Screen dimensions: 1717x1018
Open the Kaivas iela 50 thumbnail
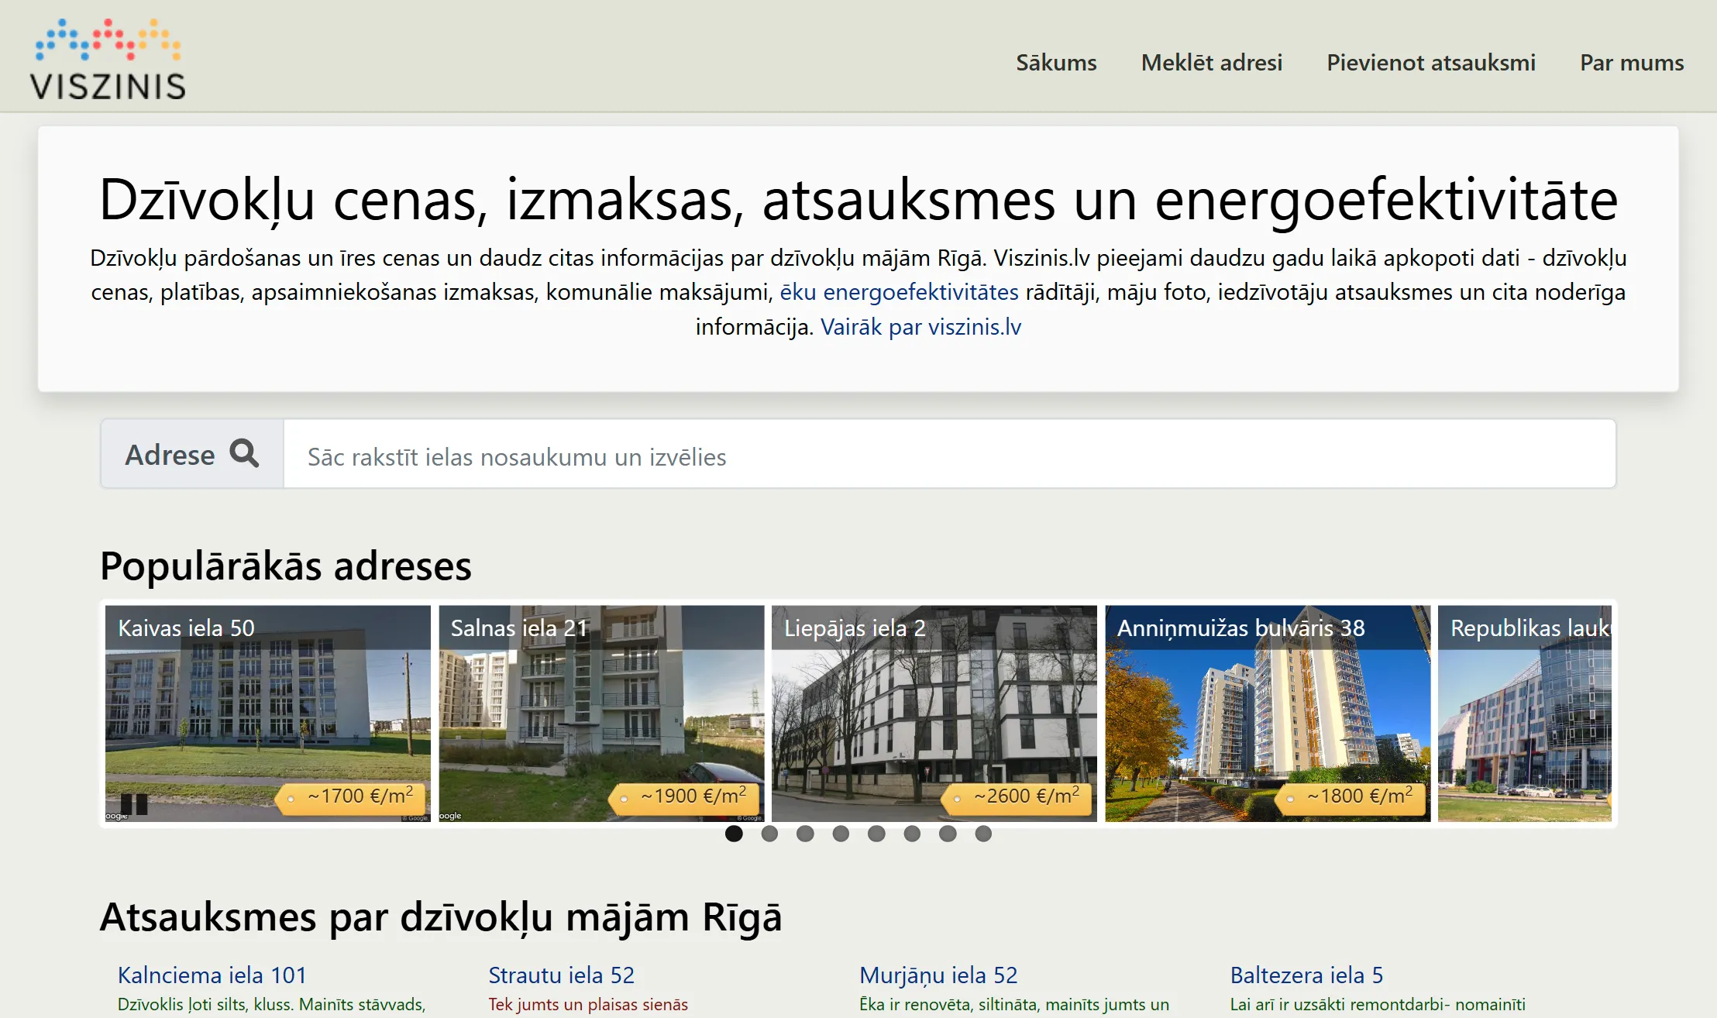pyautogui.click(x=267, y=713)
